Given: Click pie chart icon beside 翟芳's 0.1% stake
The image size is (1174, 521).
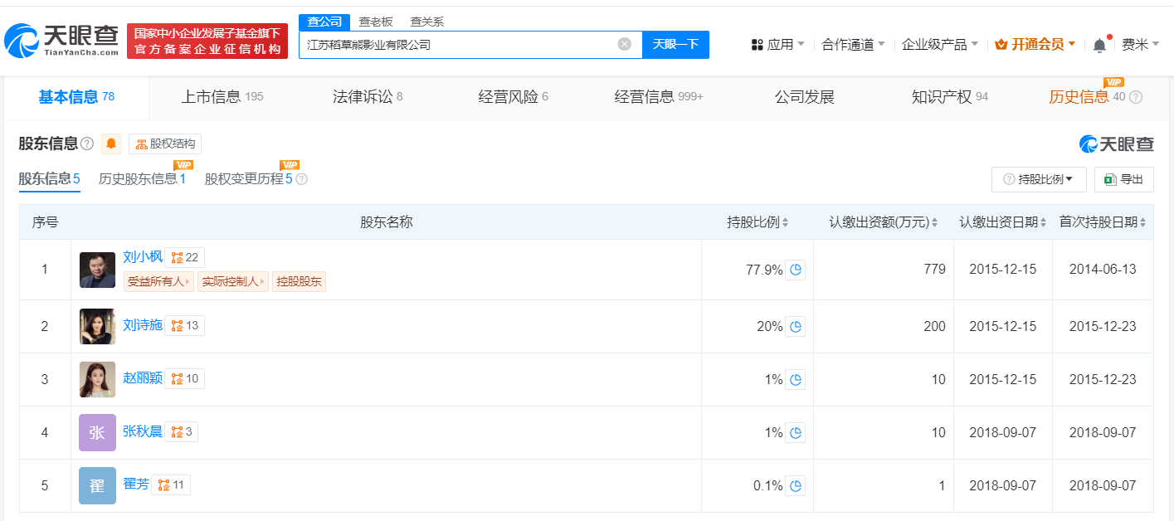Looking at the screenshot, I should (795, 485).
